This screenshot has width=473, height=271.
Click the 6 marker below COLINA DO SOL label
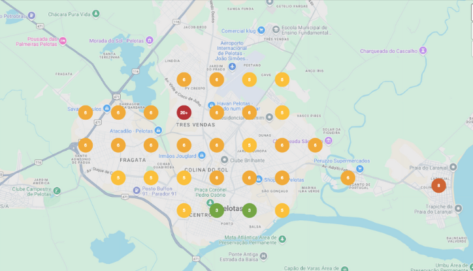tap(217, 178)
